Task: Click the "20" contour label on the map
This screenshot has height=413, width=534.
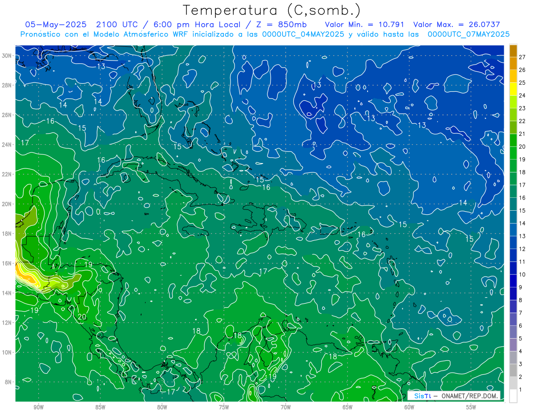Action: point(82,317)
